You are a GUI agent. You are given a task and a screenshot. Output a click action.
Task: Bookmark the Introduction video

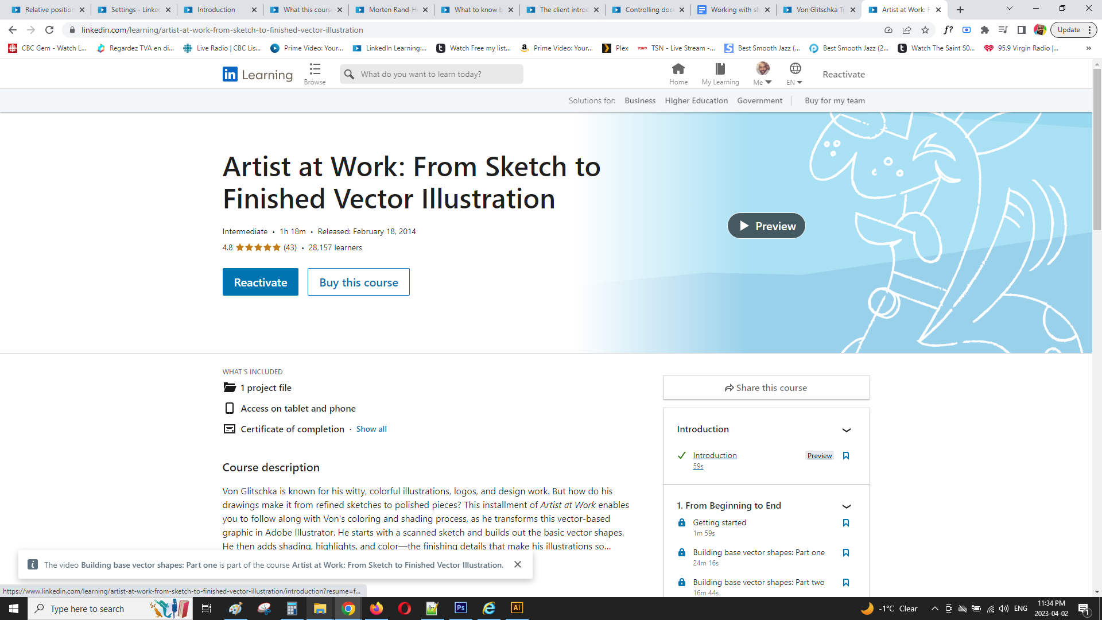845,456
